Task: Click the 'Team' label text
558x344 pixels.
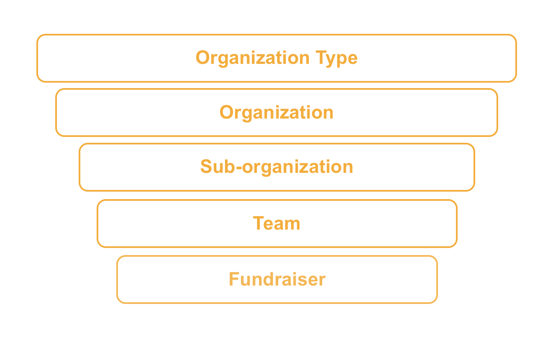Action: 276,223
